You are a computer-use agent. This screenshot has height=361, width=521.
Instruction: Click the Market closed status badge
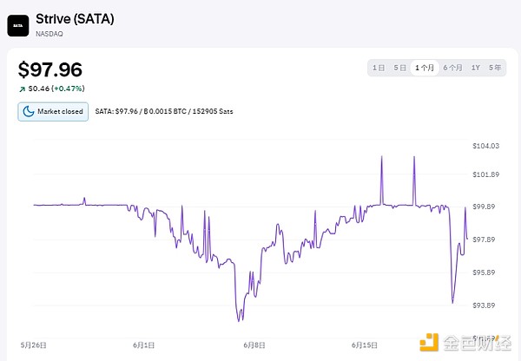(53, 112)
